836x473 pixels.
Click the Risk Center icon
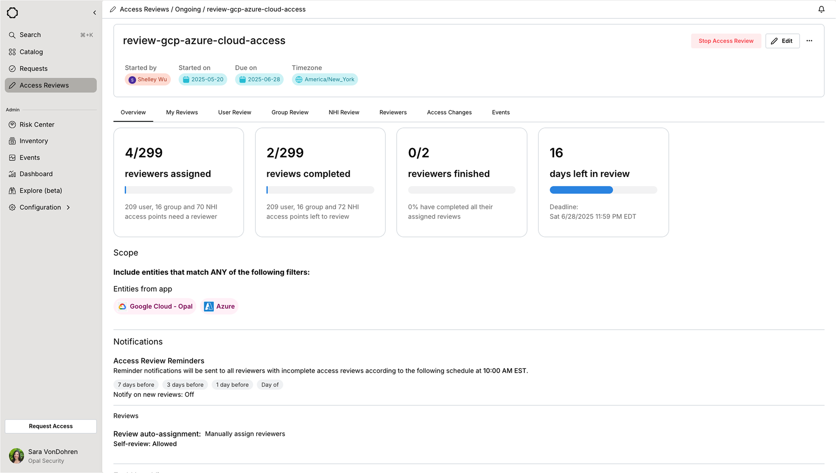(x=12, y=125)
